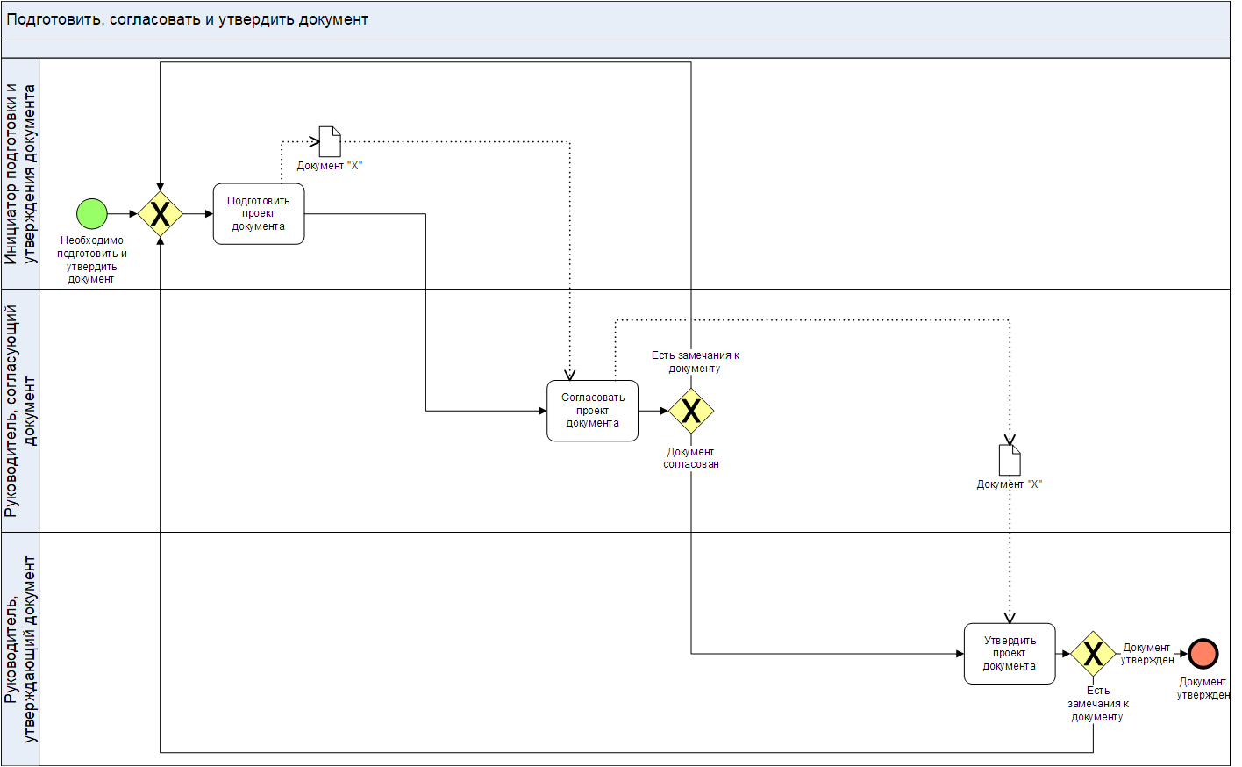Select the gateway right of "Согласовать проект документа"
Viewport: 1242px width, 767px height.
tap(691, 411)
